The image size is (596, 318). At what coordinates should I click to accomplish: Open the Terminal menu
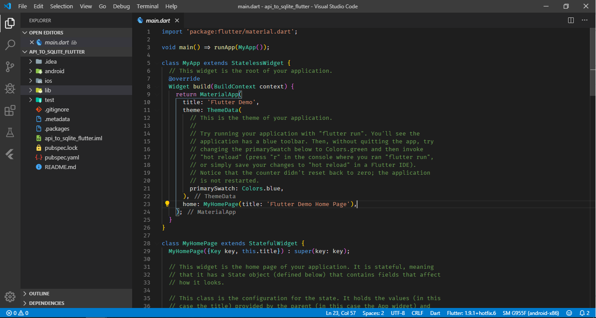coord(147,7)
